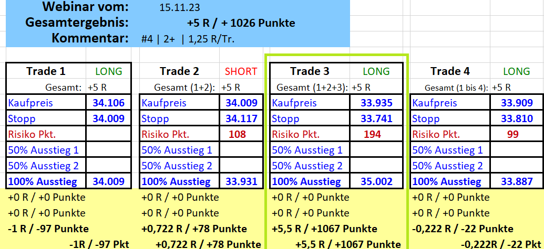The width and height of the screenshot is (544, 249).
Task: Select Trade 2 Stopp value 34.117
Action: coord(241,119)
